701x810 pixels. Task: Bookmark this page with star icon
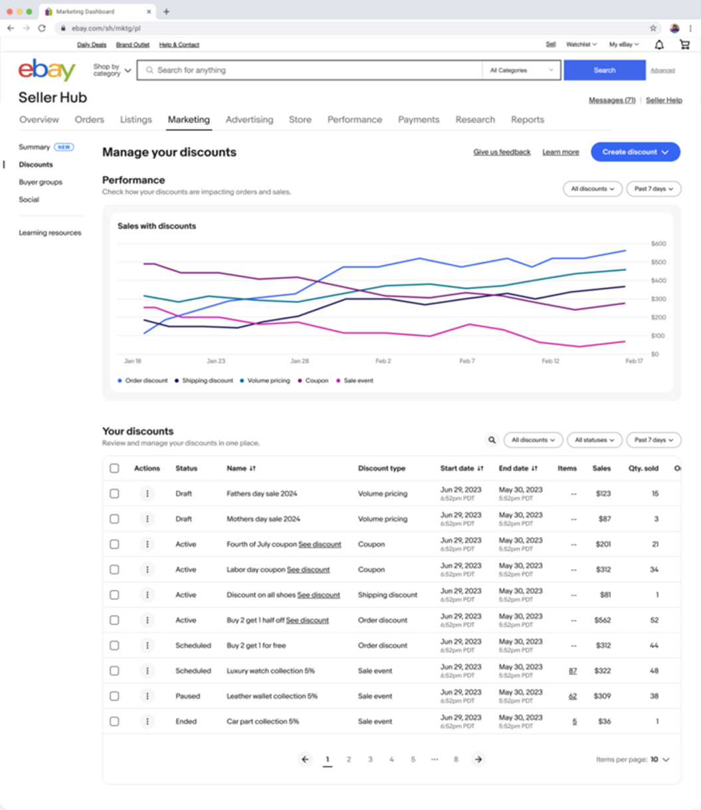pyautogui.click(x=653, y=29)
